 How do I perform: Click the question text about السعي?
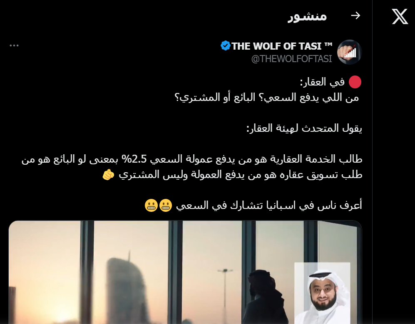pyautogui.click(x=266, y=98)
